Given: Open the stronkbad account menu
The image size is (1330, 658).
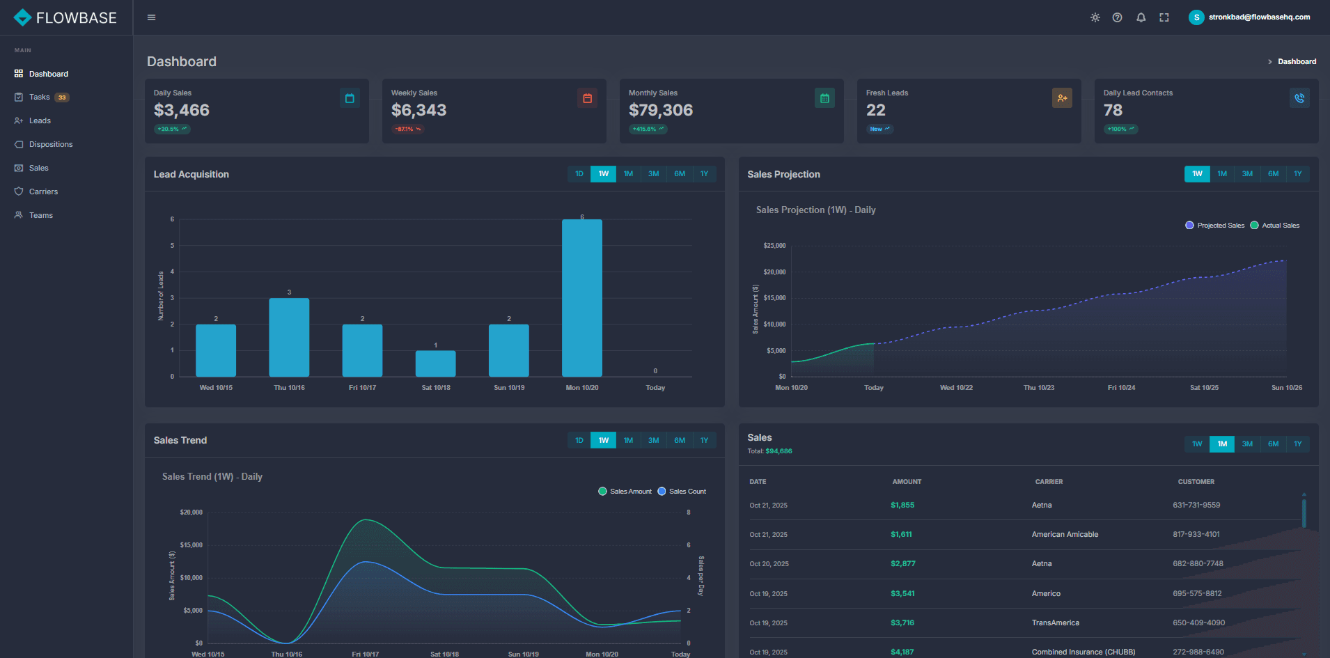Looking at the screenshot, I should click(x=1249, y=17).
